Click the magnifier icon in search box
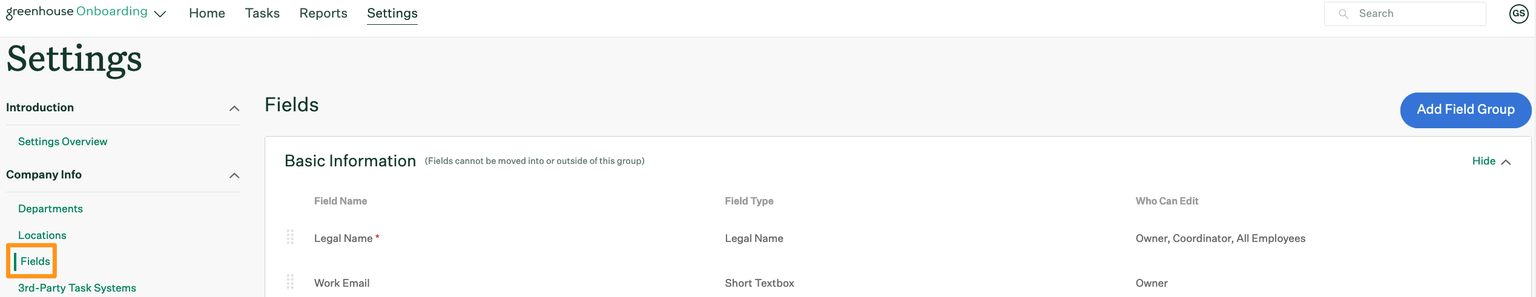Screen dimensions: 1536x297 click(1343, 13)
